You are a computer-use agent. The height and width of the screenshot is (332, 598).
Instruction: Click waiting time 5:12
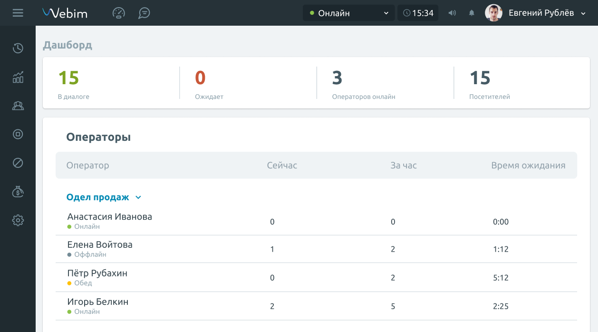pyautogui.click(x=501, y=278)
